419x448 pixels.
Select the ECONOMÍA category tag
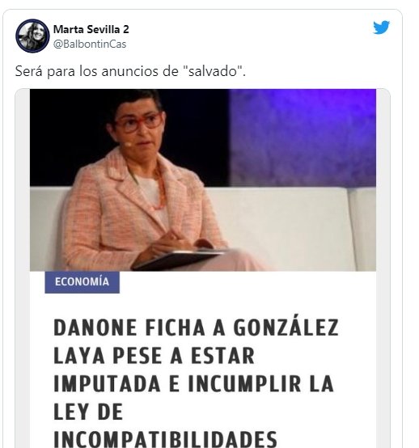coord(82,282)
